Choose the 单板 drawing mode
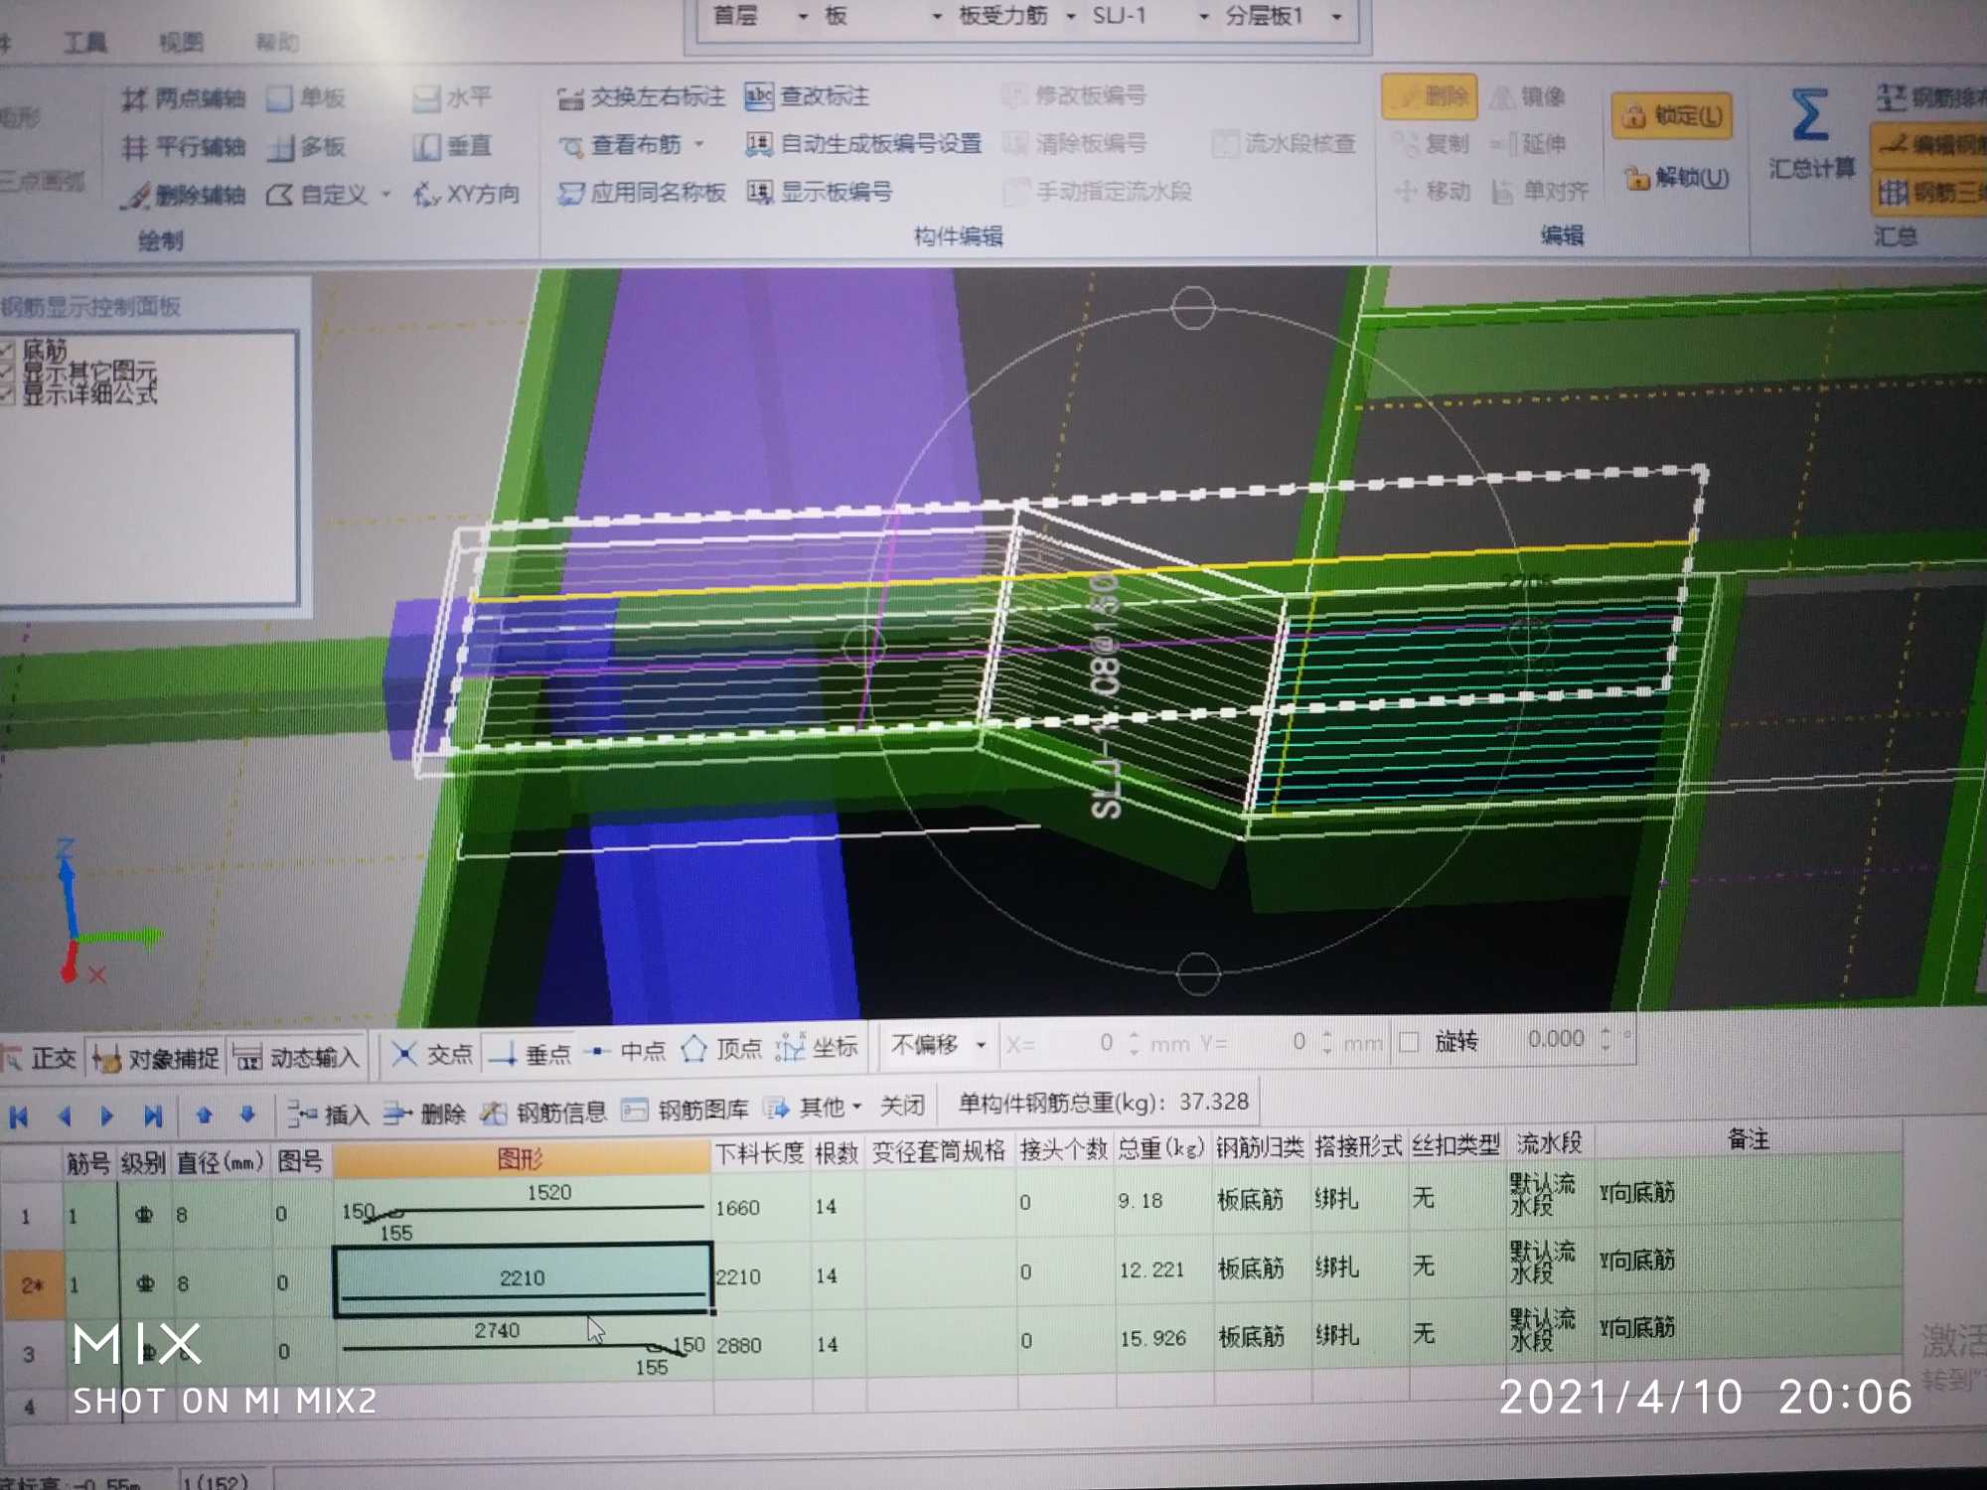Image resolution: width=1987 pixels, height=1490 pixels. (x=307, y=97)
